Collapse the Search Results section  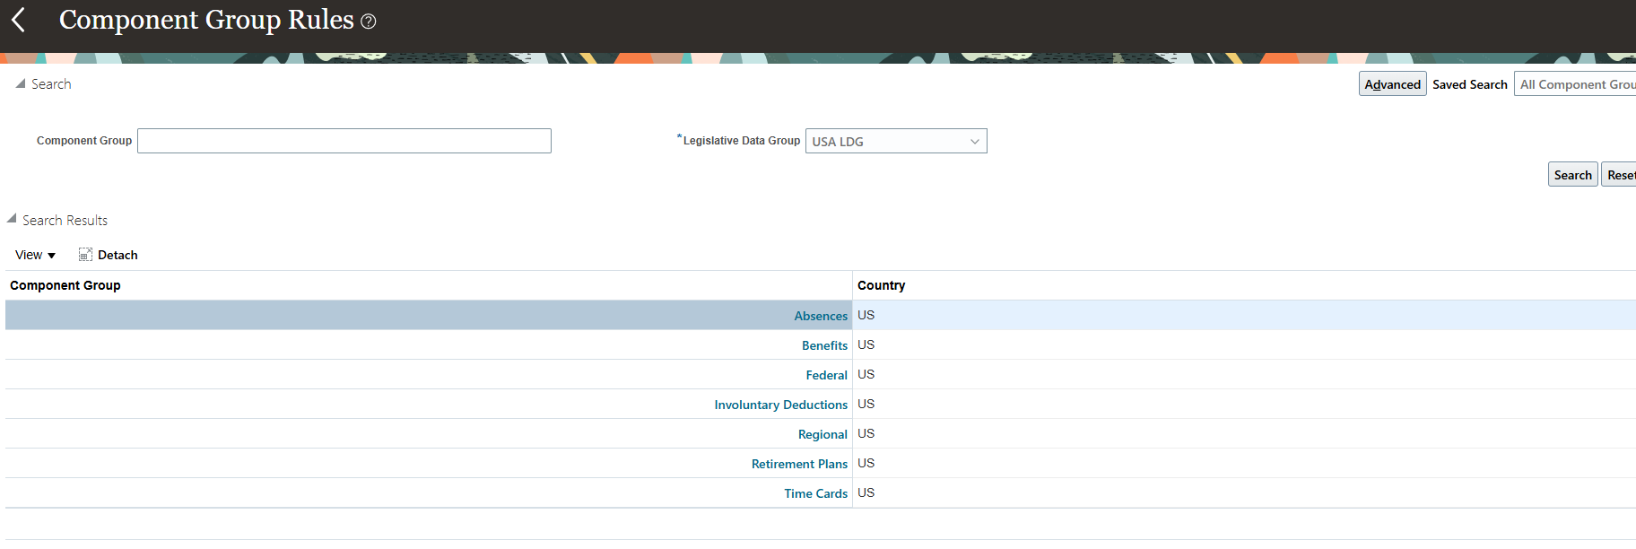tap(12, 219)
